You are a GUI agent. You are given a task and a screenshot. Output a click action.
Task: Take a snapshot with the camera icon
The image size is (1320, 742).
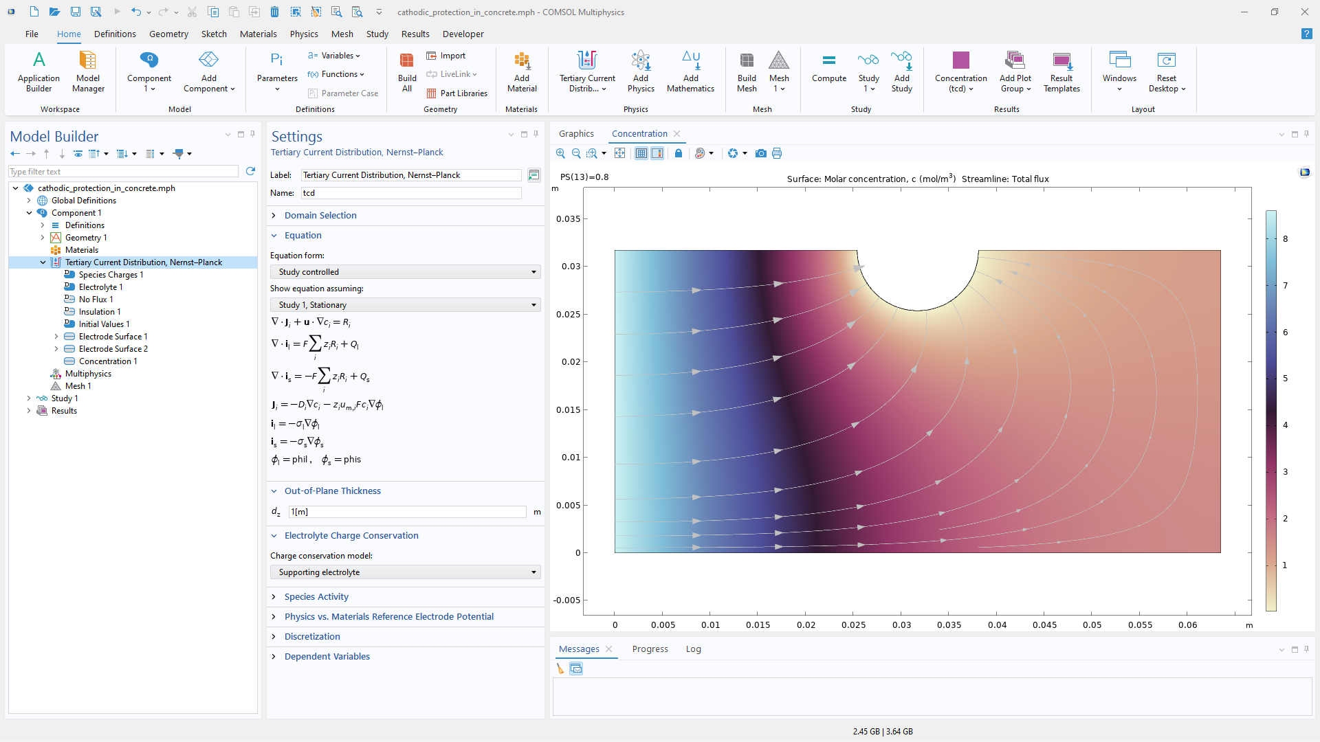(760, 154)
